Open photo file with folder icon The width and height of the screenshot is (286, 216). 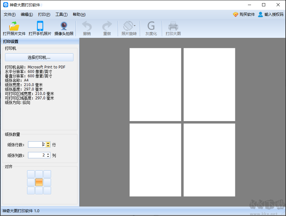pos(14,26)
